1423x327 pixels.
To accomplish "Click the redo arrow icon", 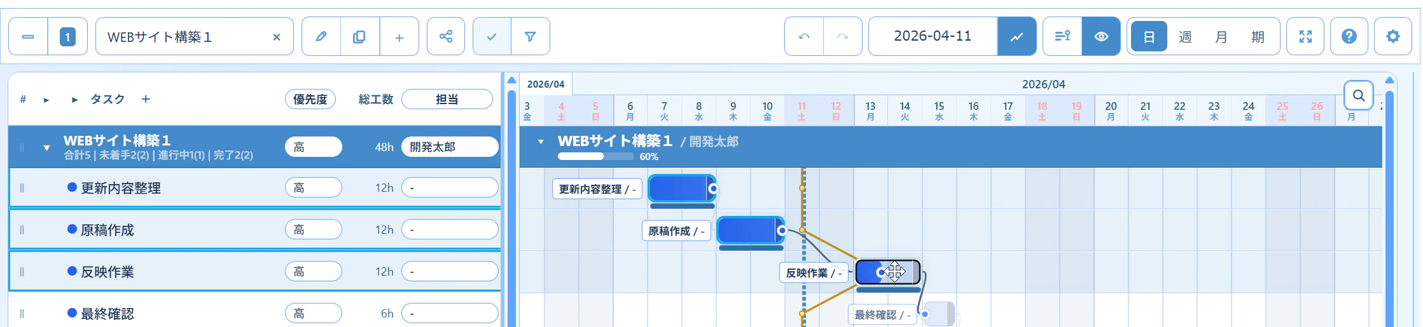I will tap(843, 37).
